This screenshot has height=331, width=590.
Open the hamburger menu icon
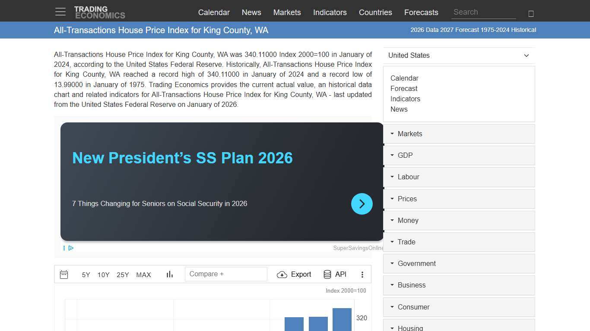[60, 12]
